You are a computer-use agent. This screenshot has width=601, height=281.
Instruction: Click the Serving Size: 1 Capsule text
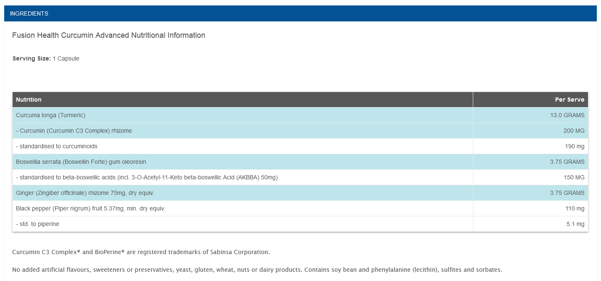(x=46, y=58)
